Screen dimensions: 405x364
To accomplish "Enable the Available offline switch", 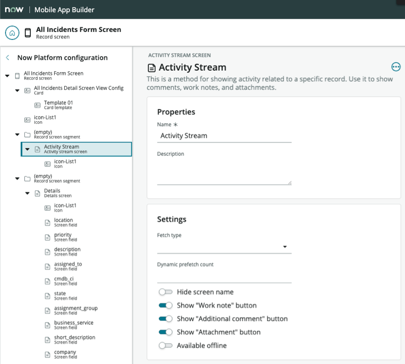I will pos(166,345).
